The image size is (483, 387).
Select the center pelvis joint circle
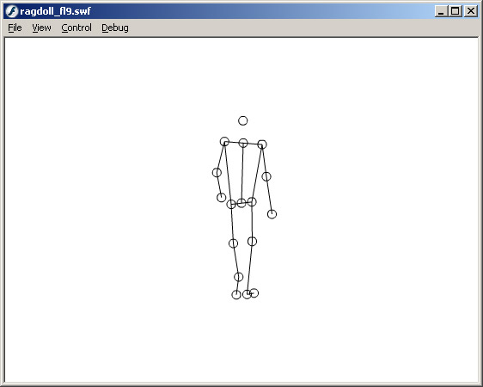point(241,203)
